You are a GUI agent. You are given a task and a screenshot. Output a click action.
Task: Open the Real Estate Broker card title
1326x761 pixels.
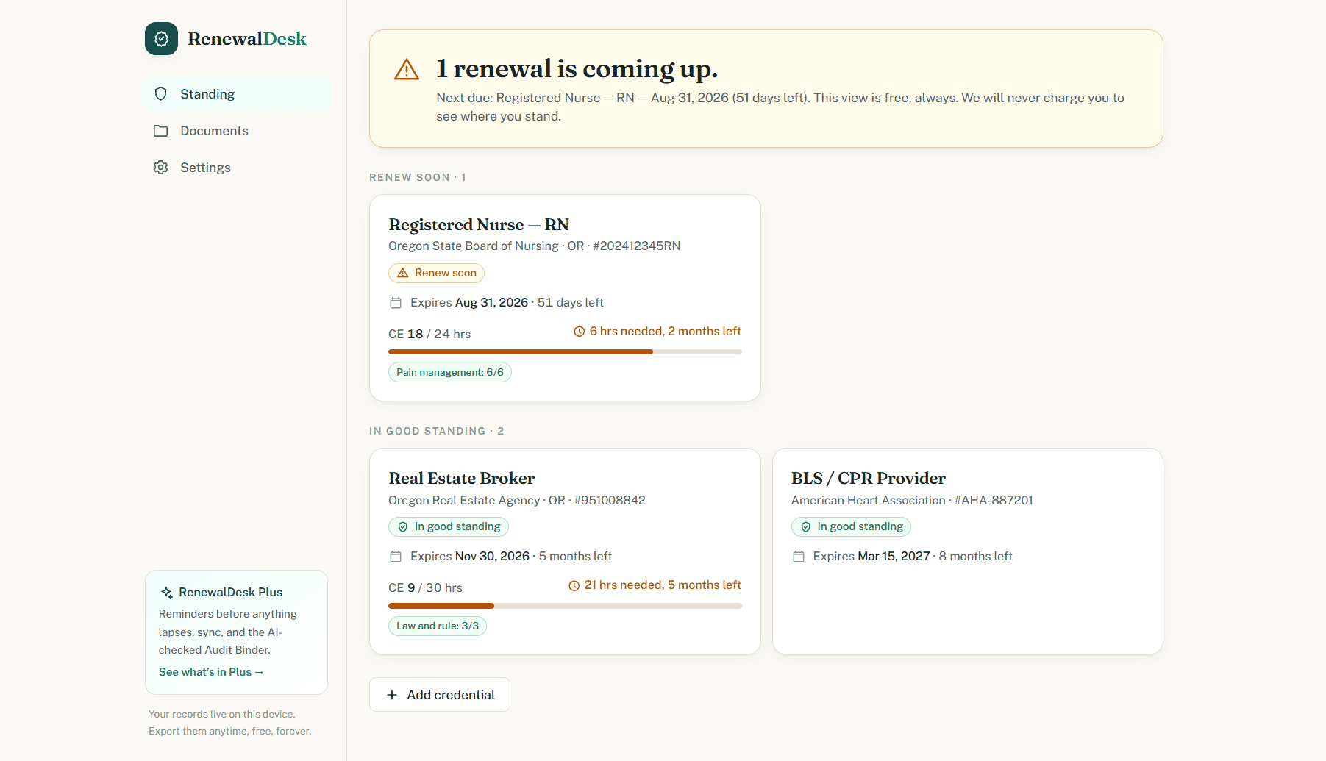pyautogui.click(x=461, y=479)
